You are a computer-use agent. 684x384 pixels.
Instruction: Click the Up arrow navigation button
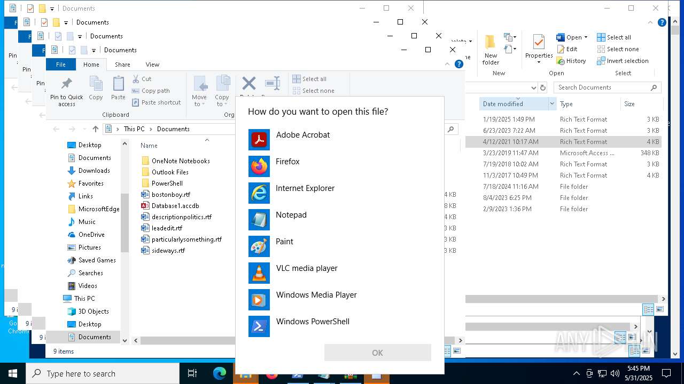click(x=96, y=129)
